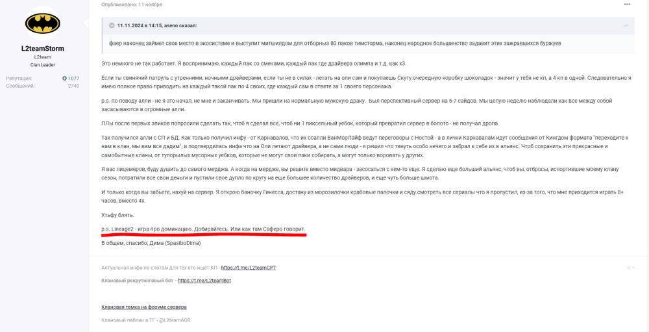Click the L2team group label under username
The width and height of the screenshot is (649, 332).
click(x=43, y=57)
